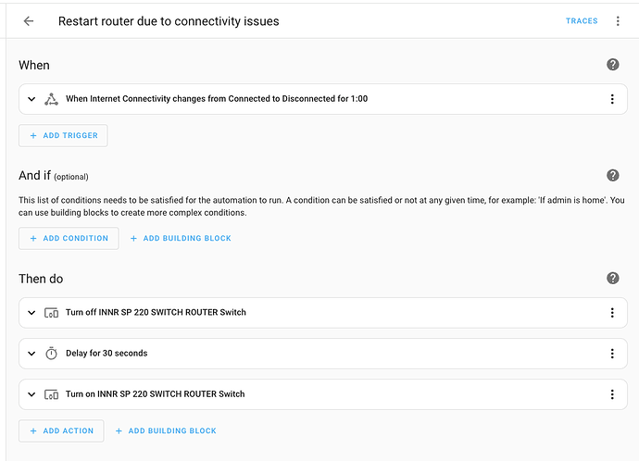Viewport: 639px width, 461px height.
Task: Click the automation title text
Action: pyautogui.click(x=169, y=21)
